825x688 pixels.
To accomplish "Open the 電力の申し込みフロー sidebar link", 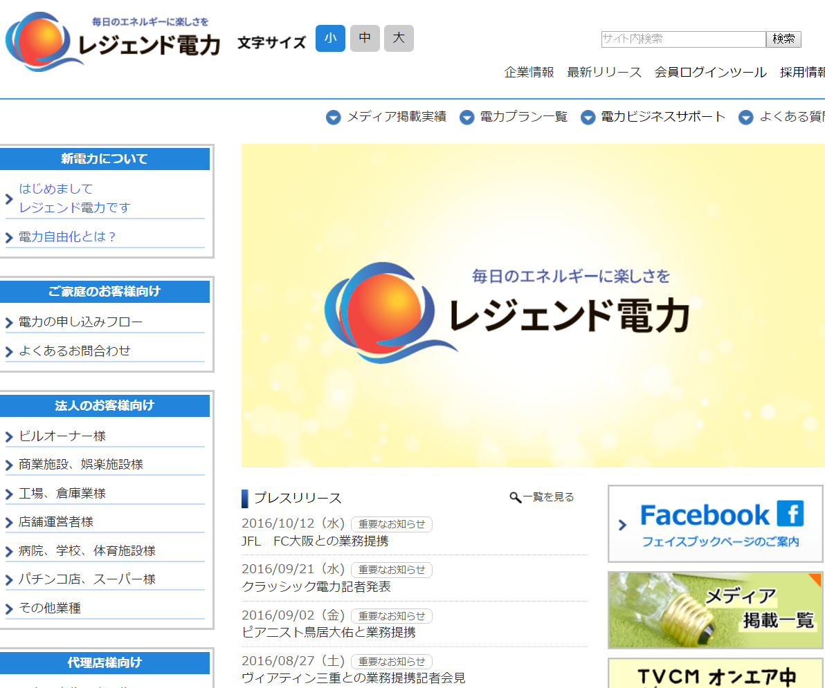I will (80, 322).
